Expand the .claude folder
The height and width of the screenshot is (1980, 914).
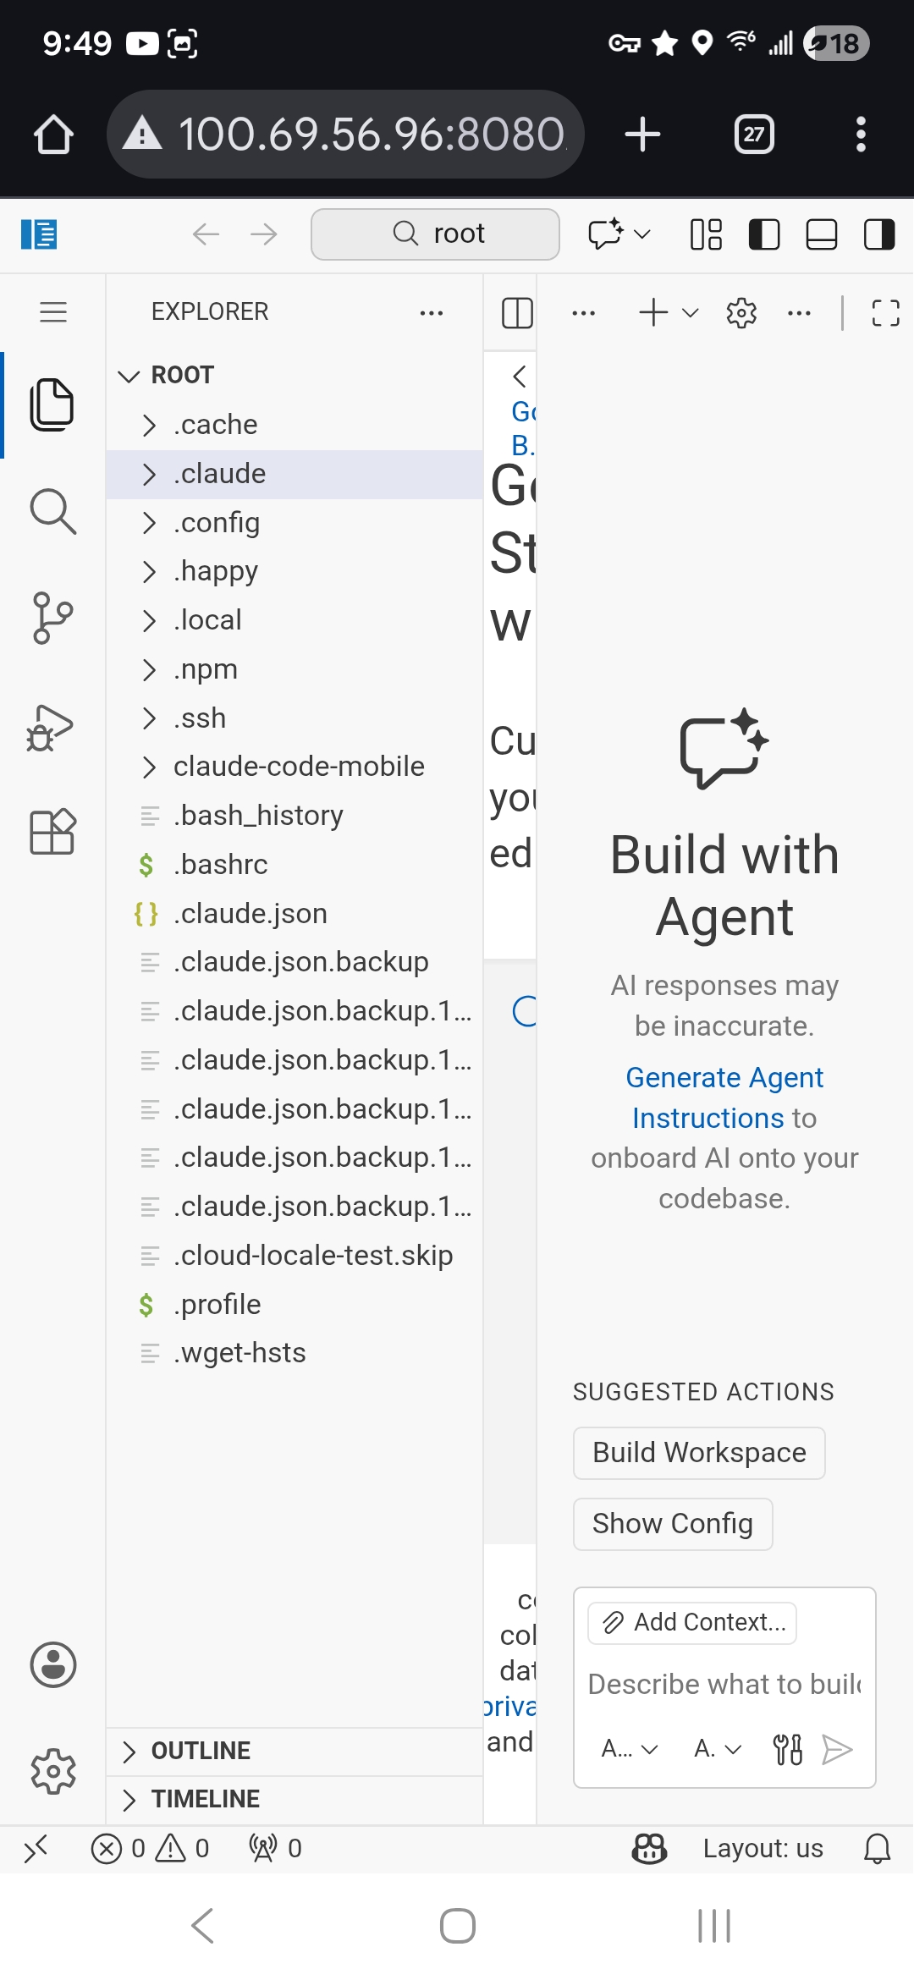click(x=220, y=474)
